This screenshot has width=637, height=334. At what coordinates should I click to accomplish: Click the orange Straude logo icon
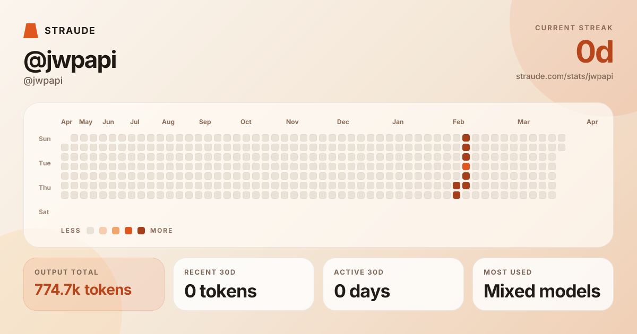click(31, 31)
